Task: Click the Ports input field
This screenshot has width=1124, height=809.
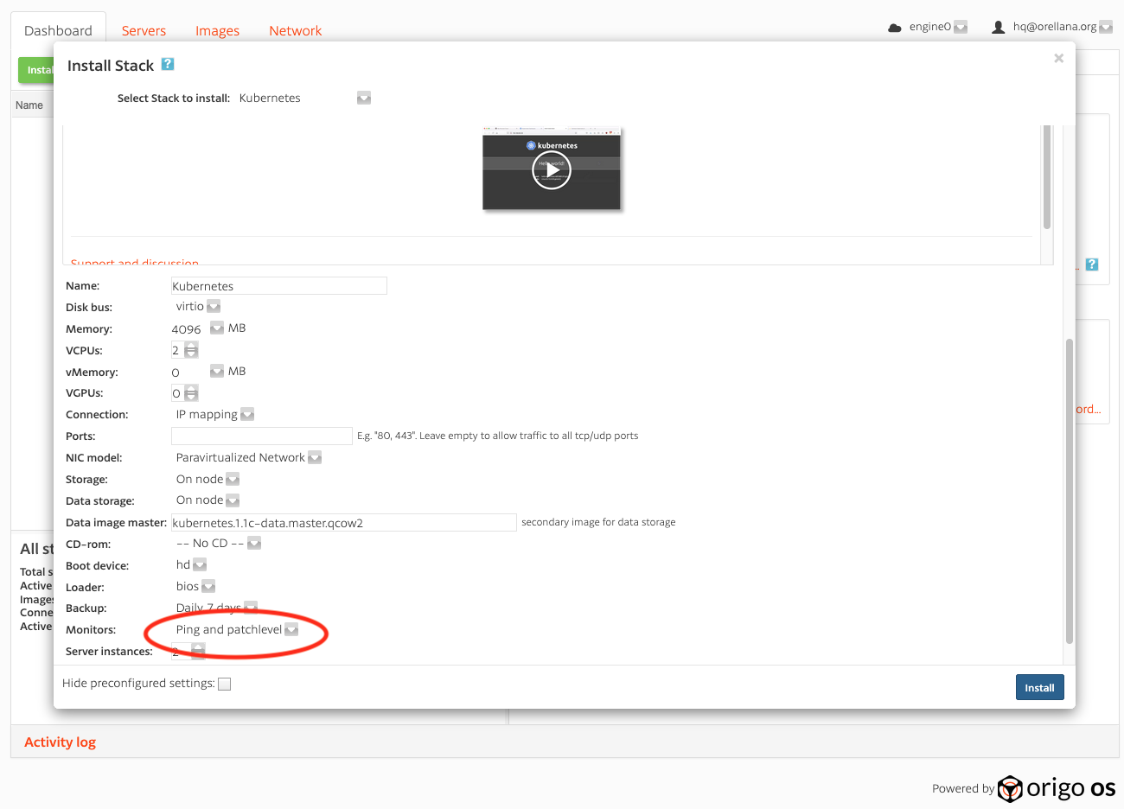Action: coord(261,436)
